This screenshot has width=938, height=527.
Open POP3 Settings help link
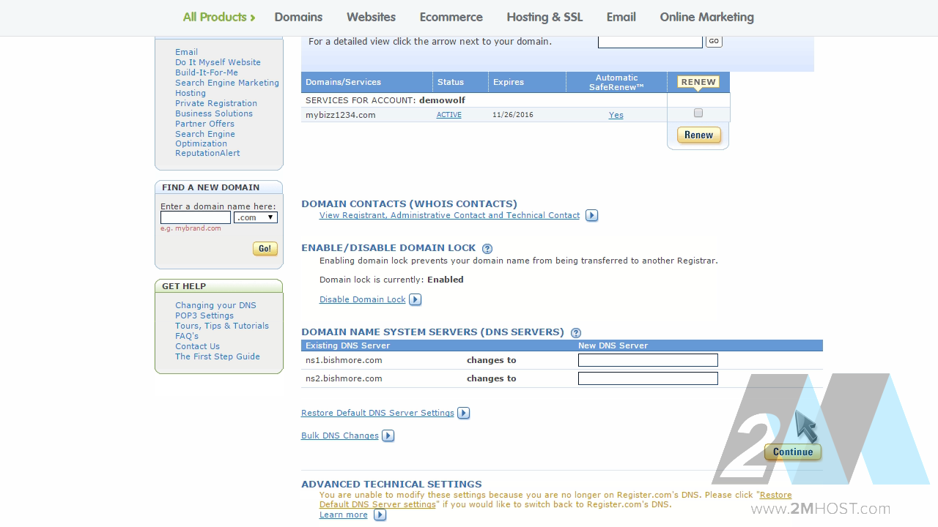click(204, 315)
